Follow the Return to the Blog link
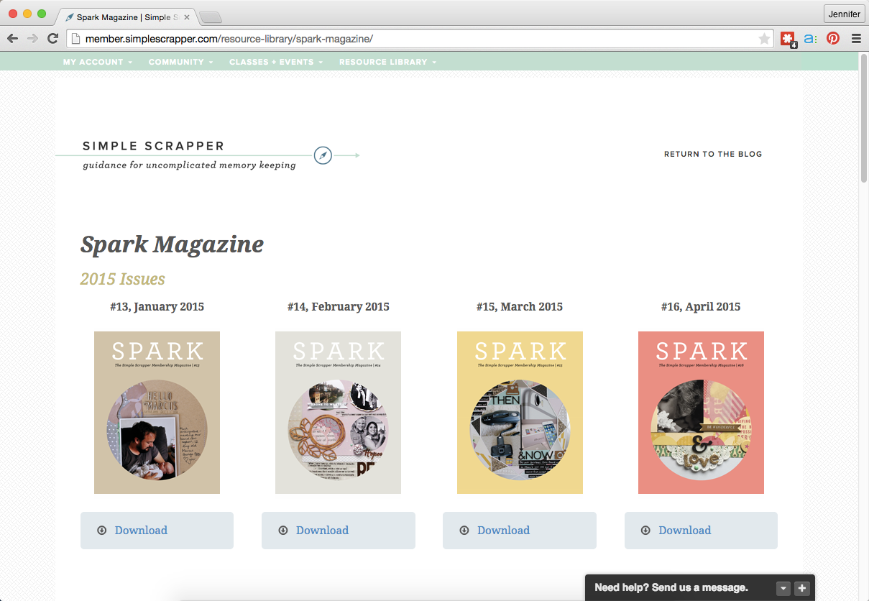 tap(712, 154)
